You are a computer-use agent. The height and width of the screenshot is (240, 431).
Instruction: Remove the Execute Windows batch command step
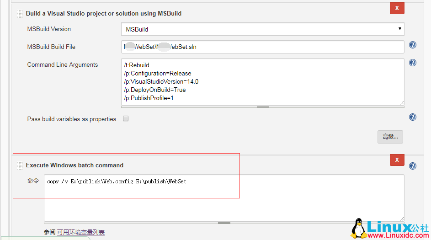[396, 160]
